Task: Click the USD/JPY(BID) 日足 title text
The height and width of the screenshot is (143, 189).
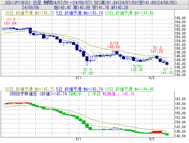Action: coord(23,2)
